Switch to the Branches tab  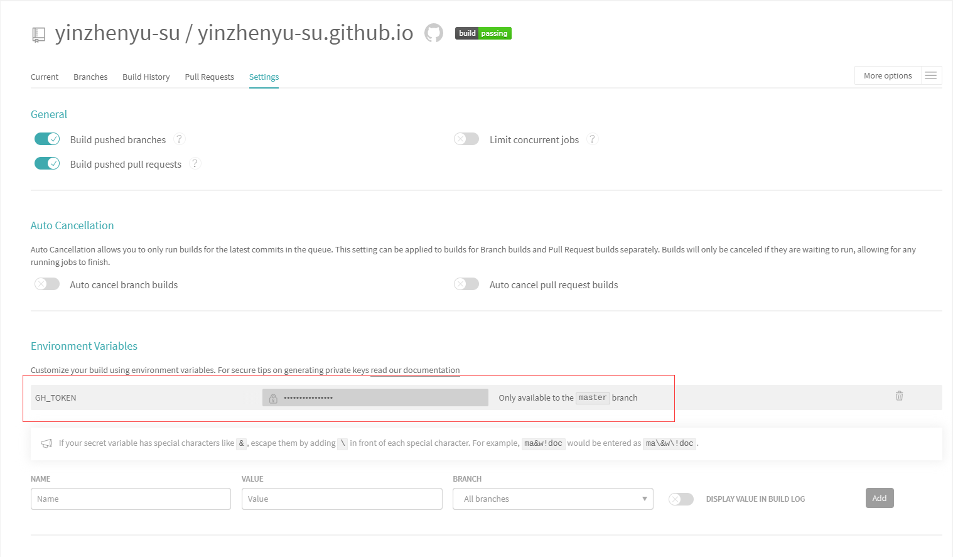(90, 77)
